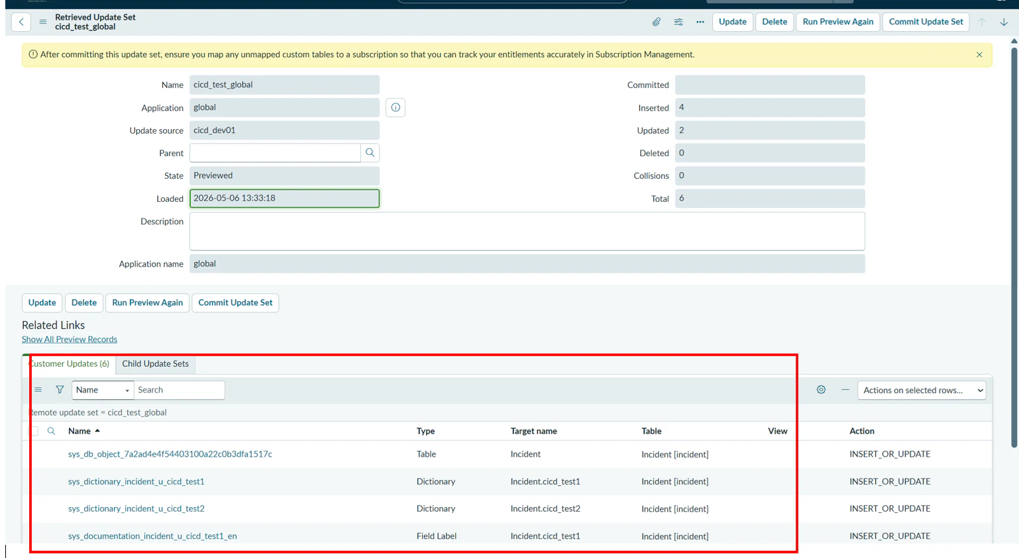The width and height of the screenshot is (1019, 558).
Task: Click the Name field cicd_test_global
Action: pyautogui.click(x=285, y=85)
